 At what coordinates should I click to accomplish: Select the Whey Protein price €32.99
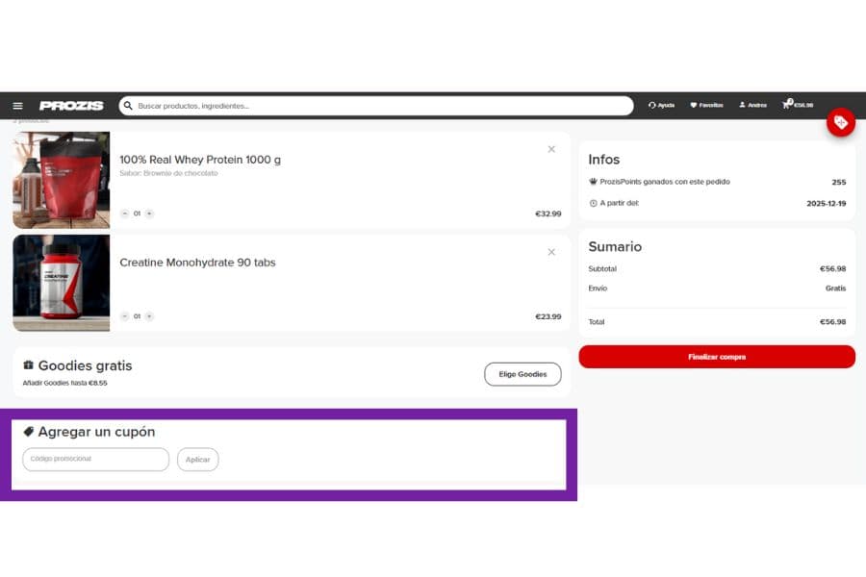tap(548, 213)
